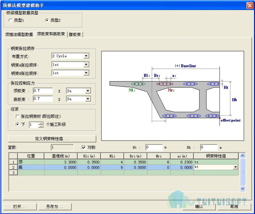The width and height of the screenshot is (255, 214).
Task: Switch to the 顶推法模型数据 tab
Action: point(19,35)
